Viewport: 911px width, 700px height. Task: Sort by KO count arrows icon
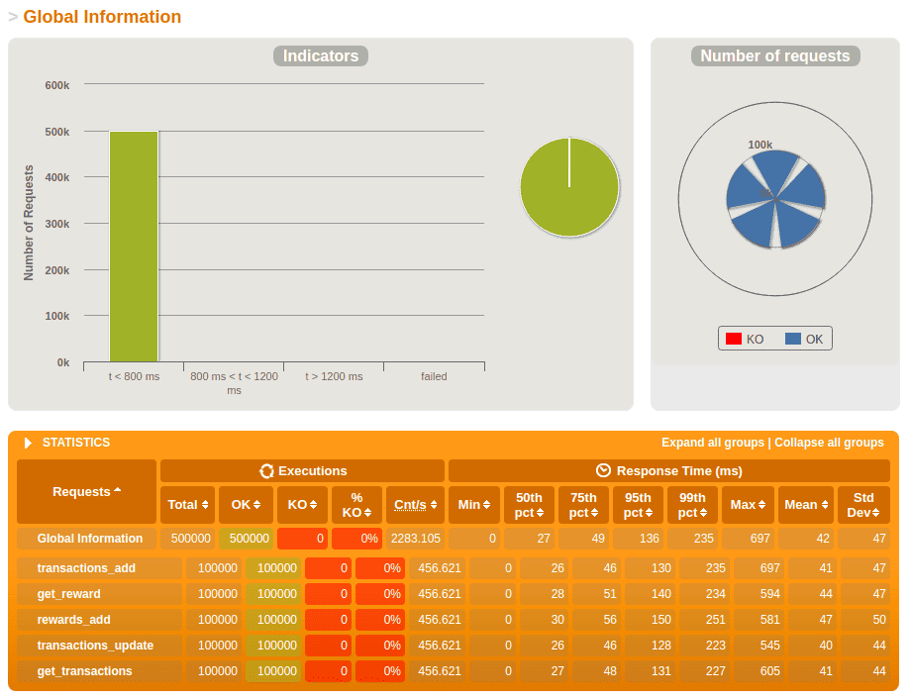point(313,505)
